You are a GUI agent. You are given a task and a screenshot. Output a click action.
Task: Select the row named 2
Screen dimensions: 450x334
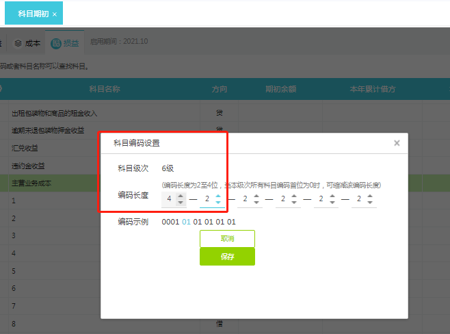click(x=14, y=218)
